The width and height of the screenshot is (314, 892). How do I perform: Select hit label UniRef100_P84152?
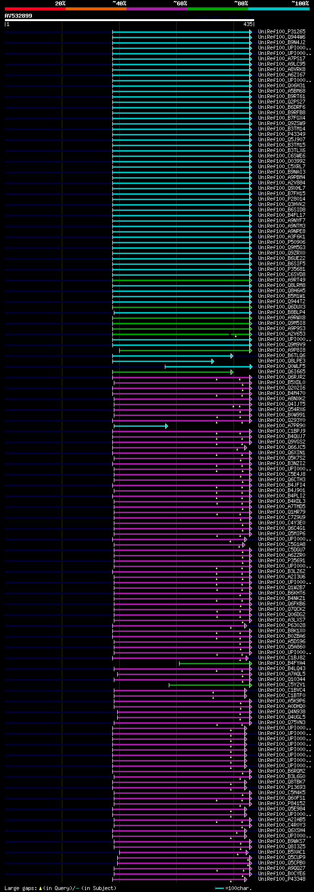[282, 804]
